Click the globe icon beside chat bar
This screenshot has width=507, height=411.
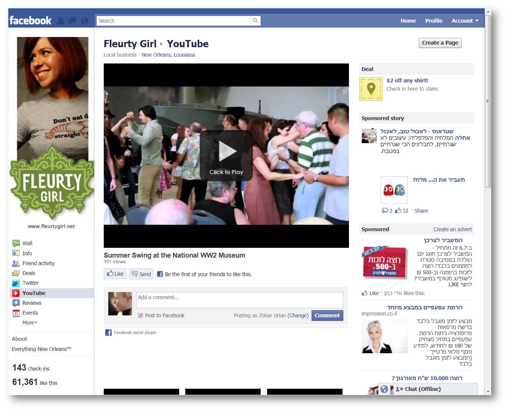tap(384, 389)
